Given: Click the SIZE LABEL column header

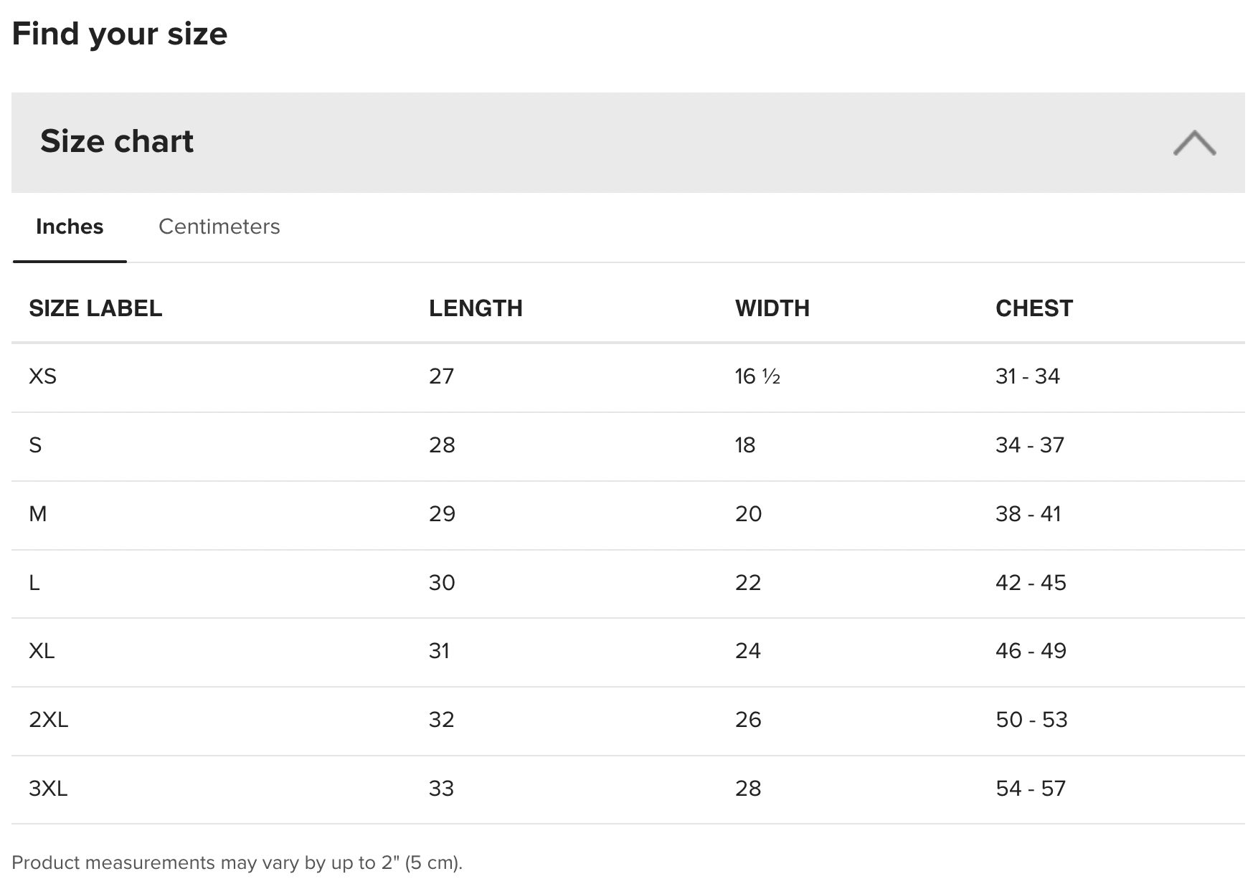Looking at the screenshot, I should click(x=95, y=308).
